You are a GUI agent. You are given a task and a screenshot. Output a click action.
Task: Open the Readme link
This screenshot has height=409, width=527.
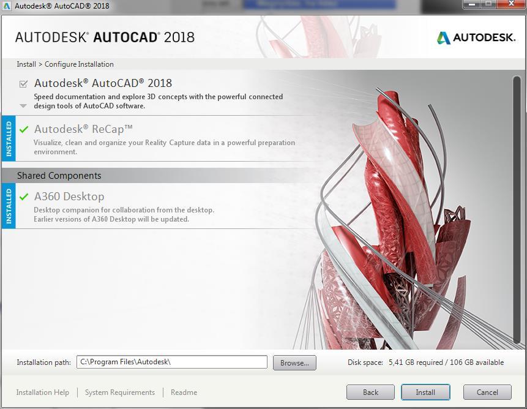pos(184,392)
